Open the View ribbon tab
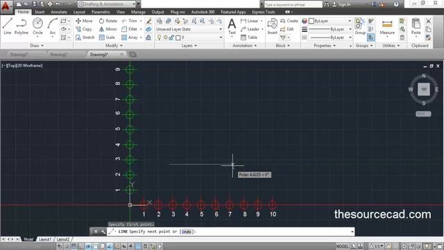This screenshot has height=250, width=444. (x=121, y=12)
